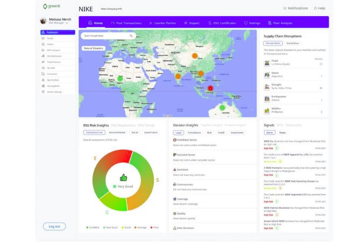Viewport: 364px width, 243px height.
Task: Click the Drought disruption icon
Action: (x=267, y=87)
